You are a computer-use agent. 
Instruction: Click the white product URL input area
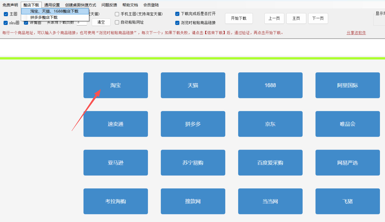click(x=192, y=48)
